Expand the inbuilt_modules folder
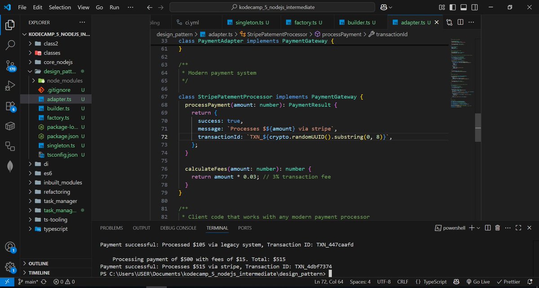The height and width of the screenshot is (288, 539). coord(56,182)
